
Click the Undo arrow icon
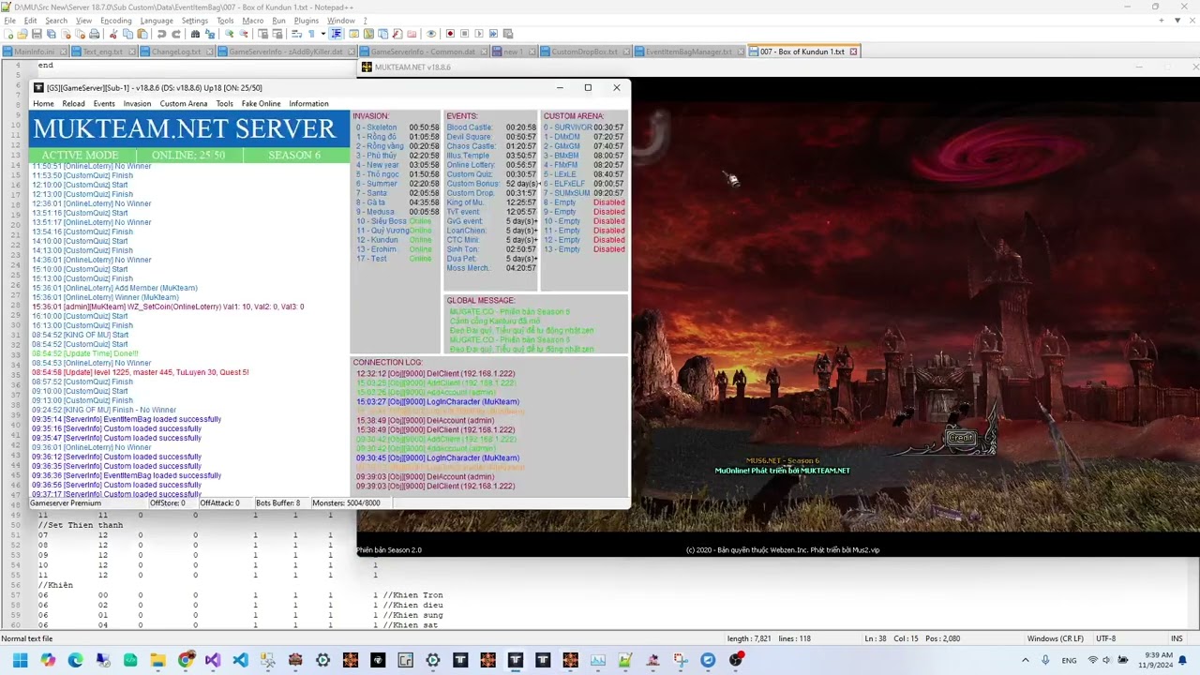161,34
